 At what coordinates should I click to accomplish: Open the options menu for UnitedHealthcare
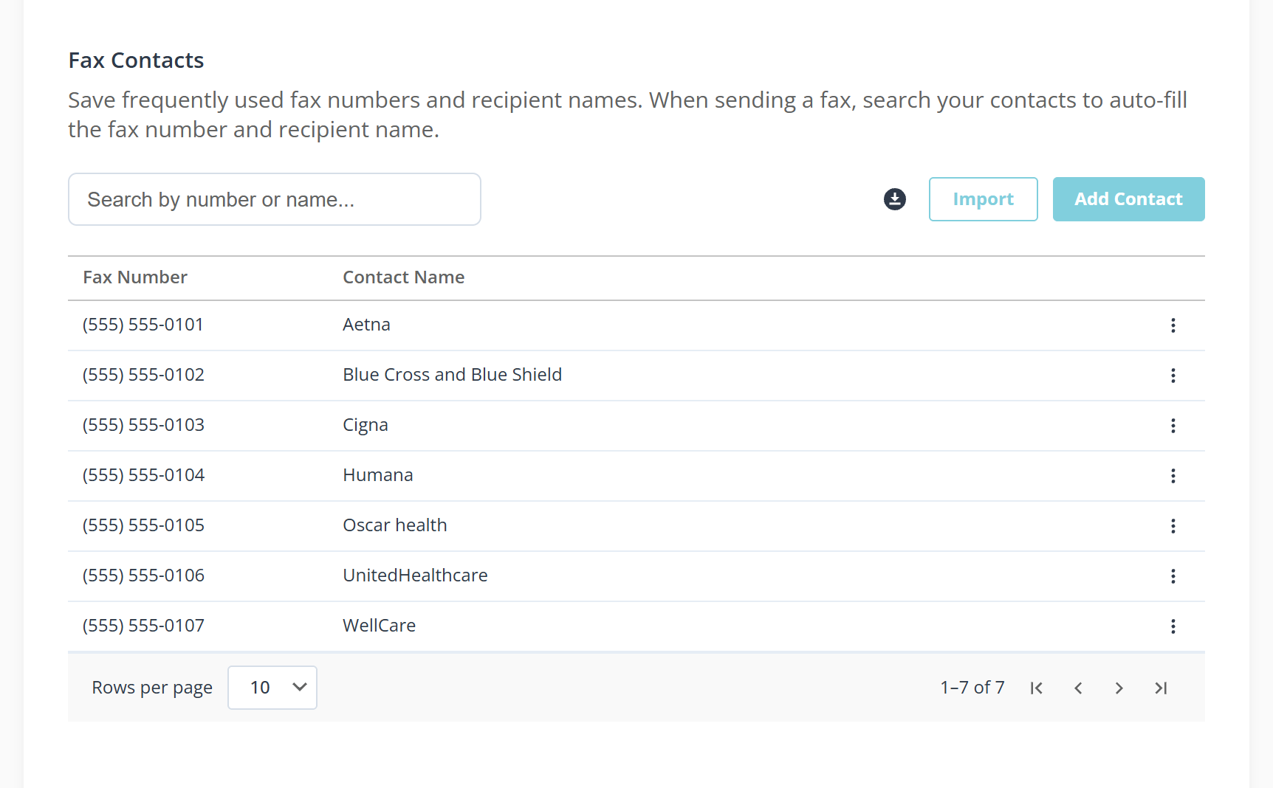point(1173,576)
